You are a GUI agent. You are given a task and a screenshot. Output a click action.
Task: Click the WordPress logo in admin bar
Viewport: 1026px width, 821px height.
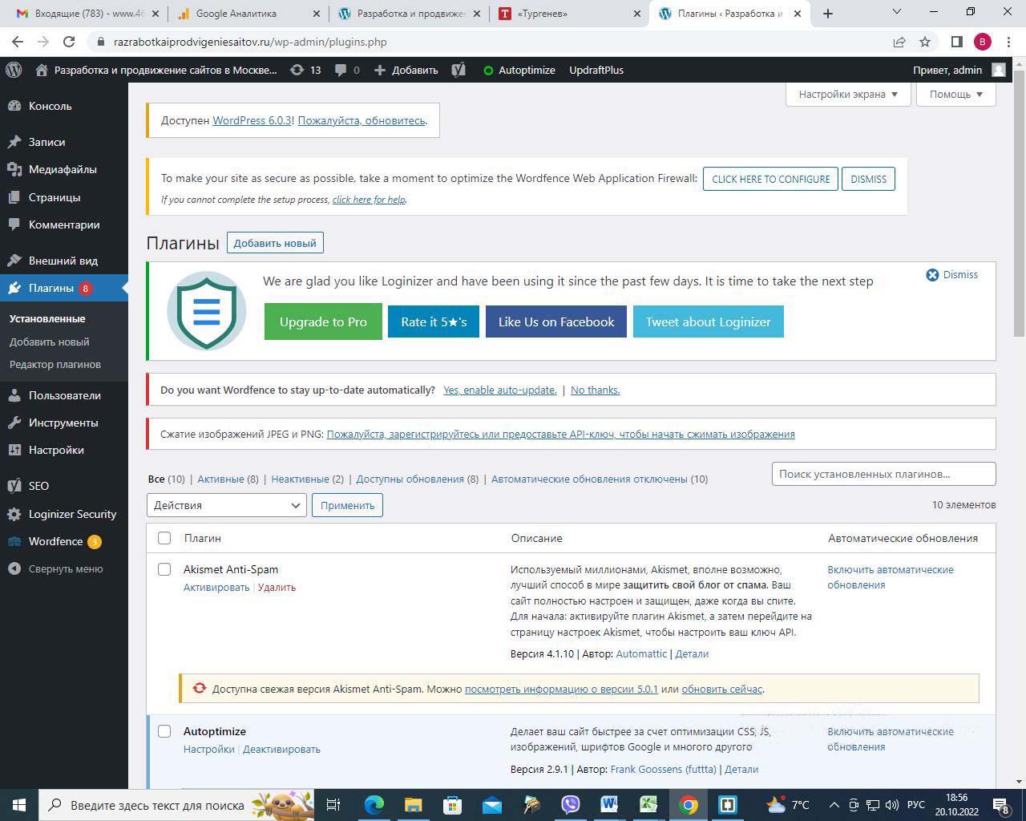[14, 70]
